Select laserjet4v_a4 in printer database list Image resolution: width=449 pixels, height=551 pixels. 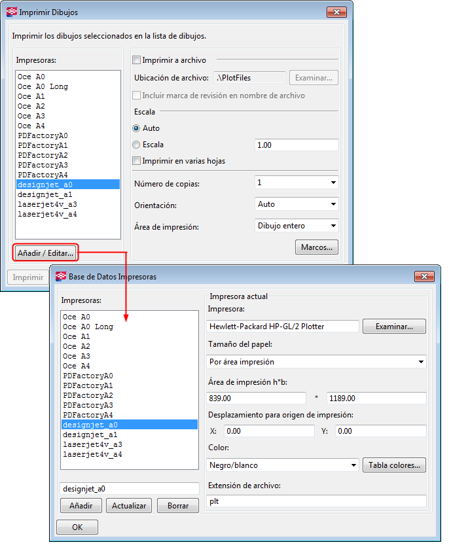point(130,455)
